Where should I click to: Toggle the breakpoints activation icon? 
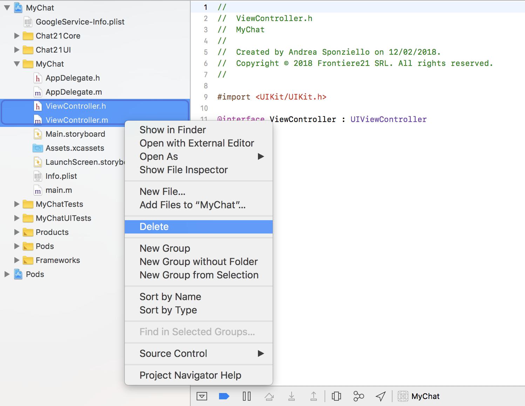[224, 396]
